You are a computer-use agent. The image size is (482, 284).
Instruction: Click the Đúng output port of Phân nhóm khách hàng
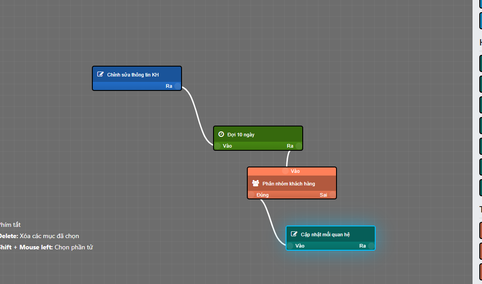251,195
